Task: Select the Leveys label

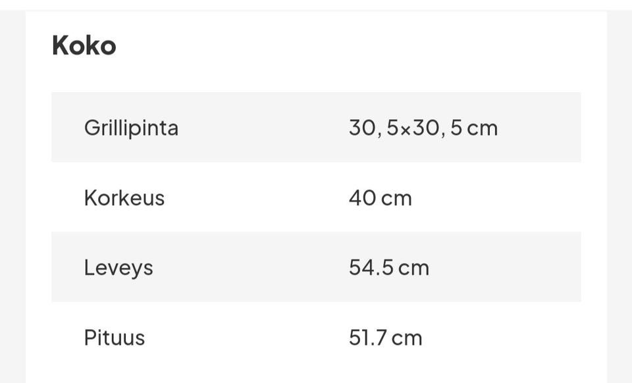Action: 118,267
